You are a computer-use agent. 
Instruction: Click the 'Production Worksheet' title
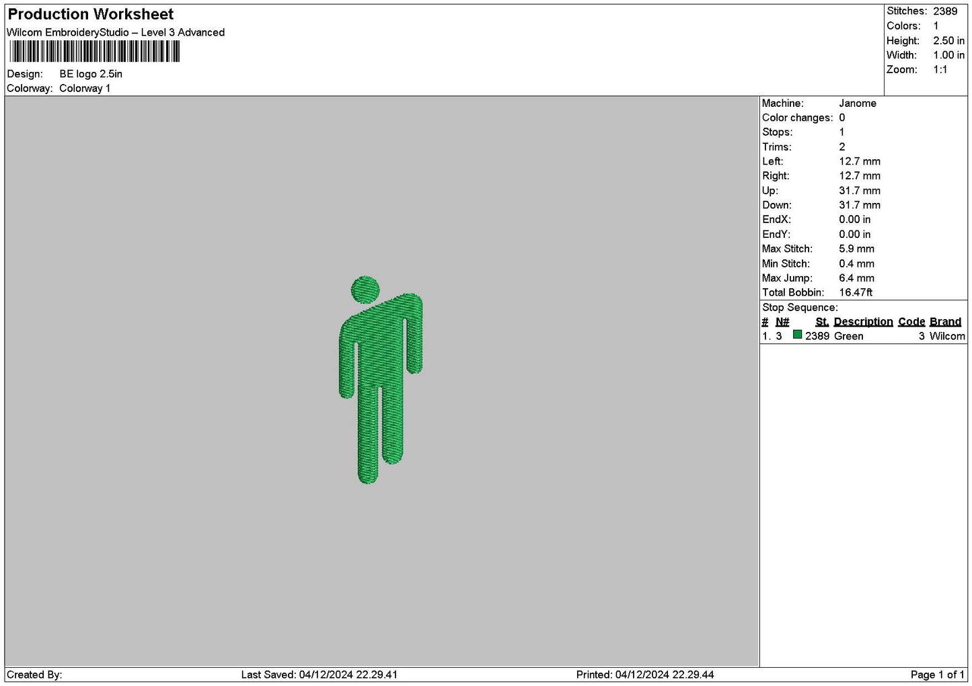[x=90, y=14]
